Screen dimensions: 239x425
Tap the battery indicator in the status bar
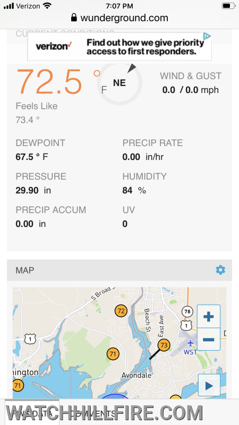click(228, 6)
